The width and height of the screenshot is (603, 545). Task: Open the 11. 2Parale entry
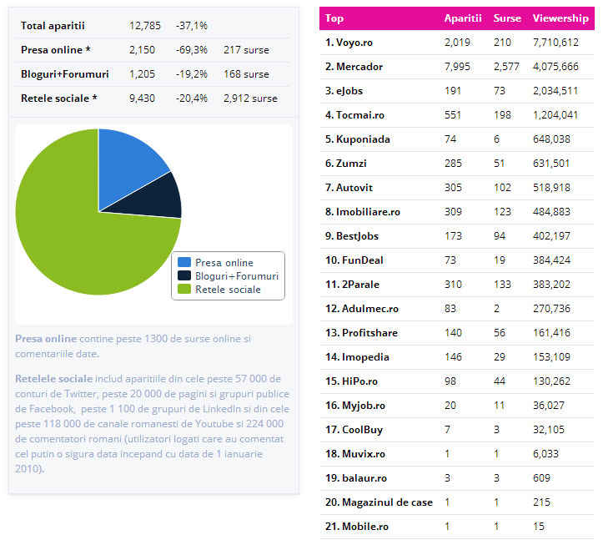click(x=352, y=285)
